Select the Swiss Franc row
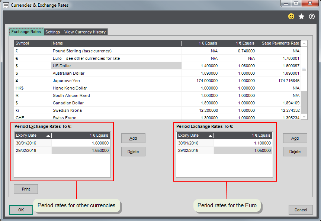The height and width of the screenshot is (221, 321). pos(157,117)
